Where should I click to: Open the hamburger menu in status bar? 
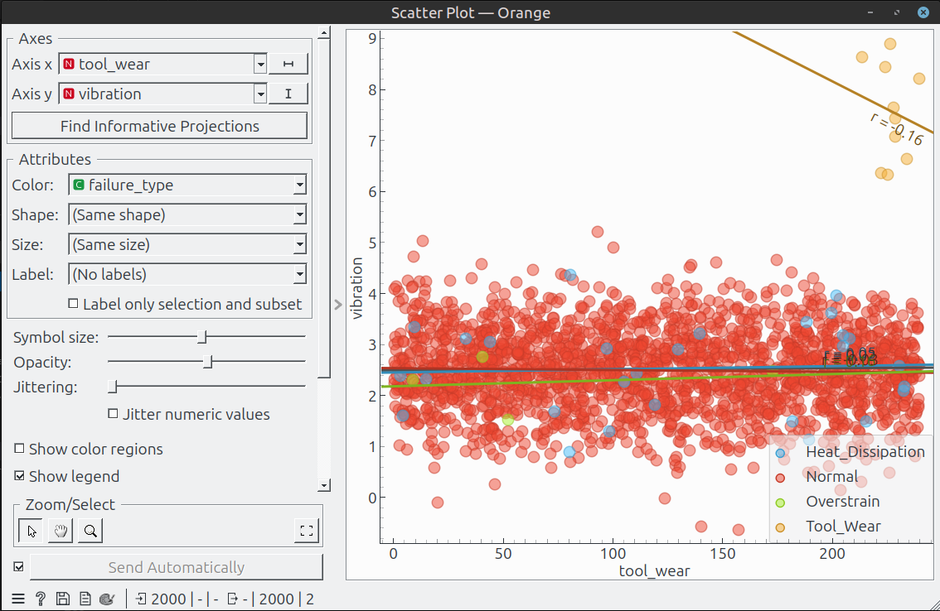18,599
